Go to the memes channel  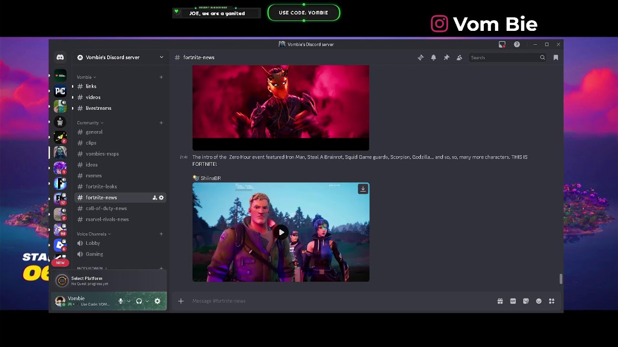pos(120,176)
